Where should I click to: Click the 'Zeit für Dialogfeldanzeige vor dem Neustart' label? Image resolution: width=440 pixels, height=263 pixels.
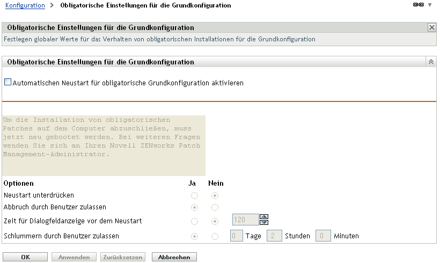(x=72, y=221)
